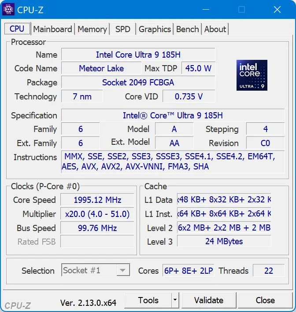Click the 7 nm technology value

click(x=82, y=96)
